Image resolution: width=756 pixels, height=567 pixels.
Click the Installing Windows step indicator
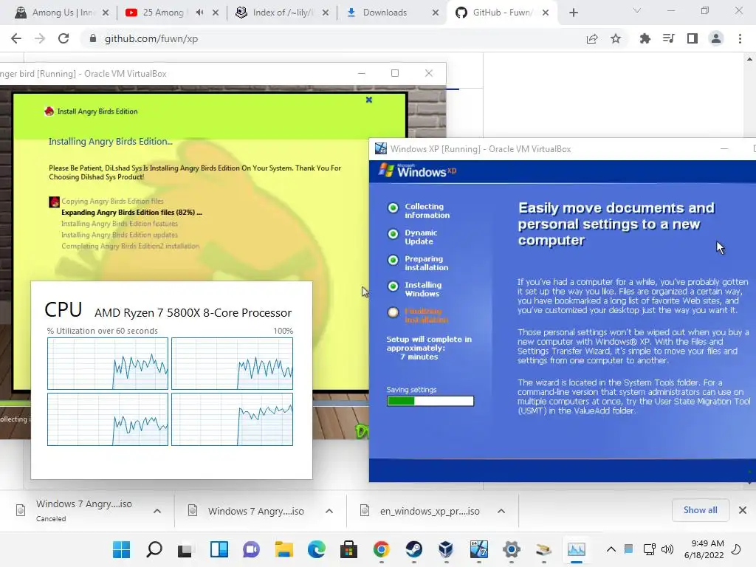point(393,286)
